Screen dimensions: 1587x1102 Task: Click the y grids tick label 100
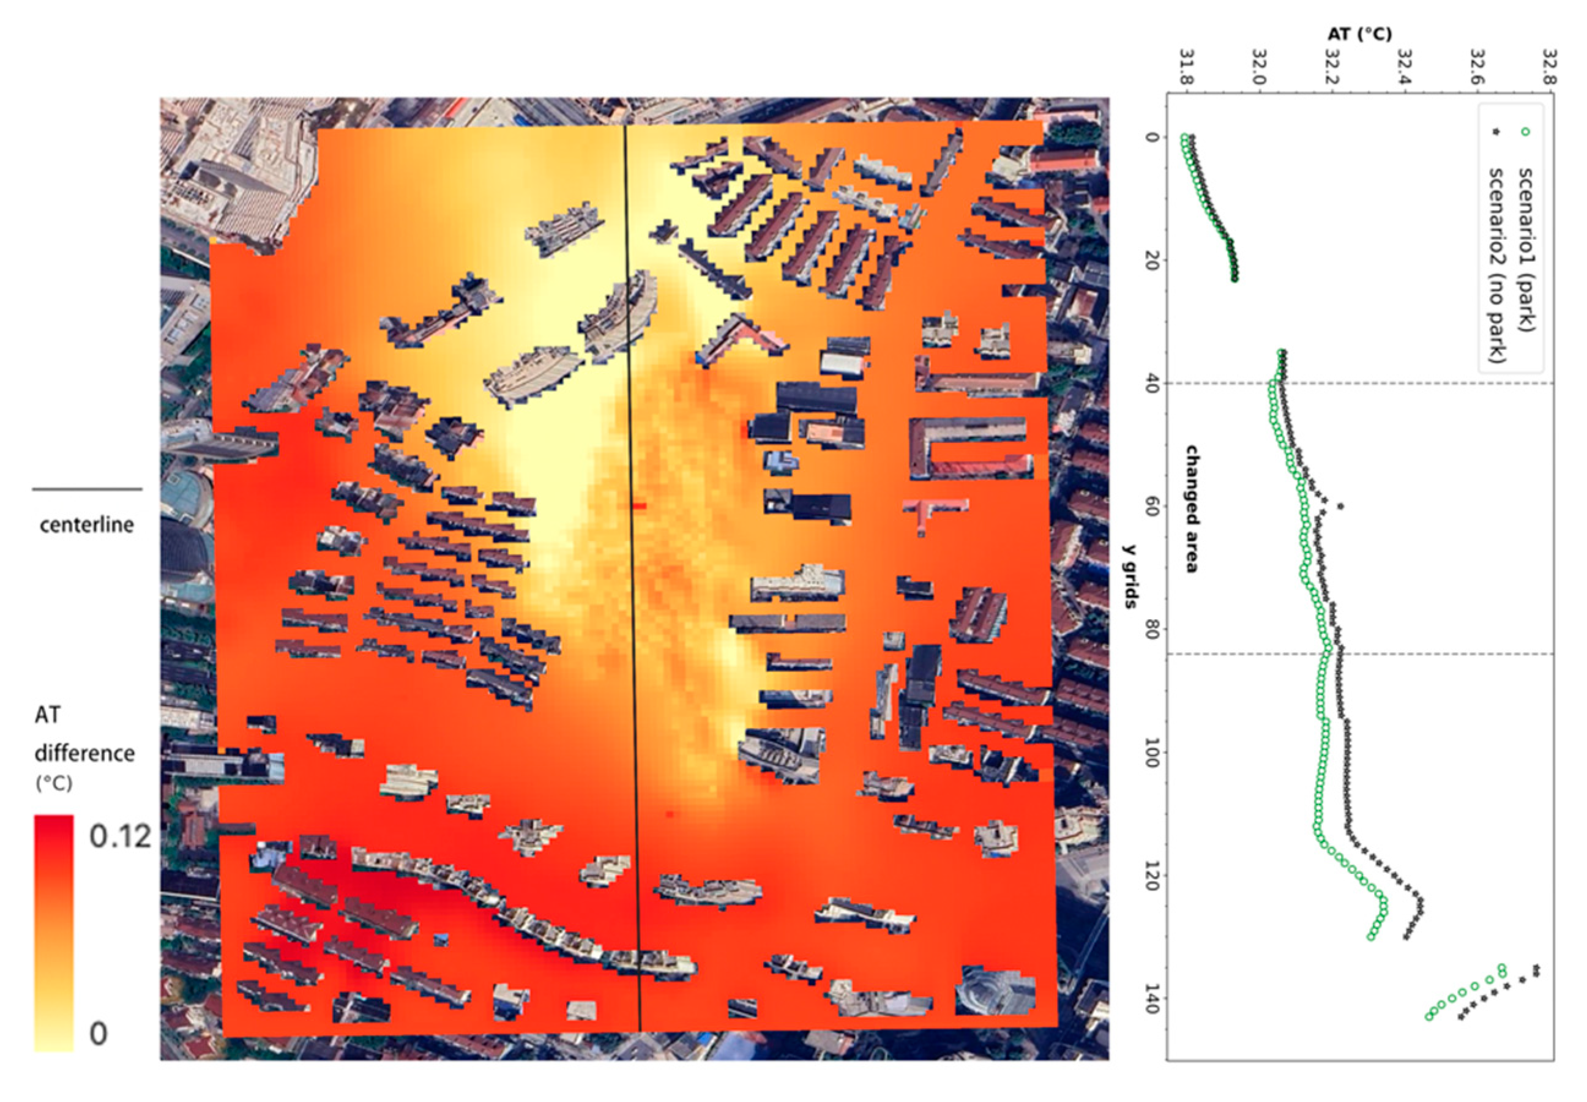1151,752
